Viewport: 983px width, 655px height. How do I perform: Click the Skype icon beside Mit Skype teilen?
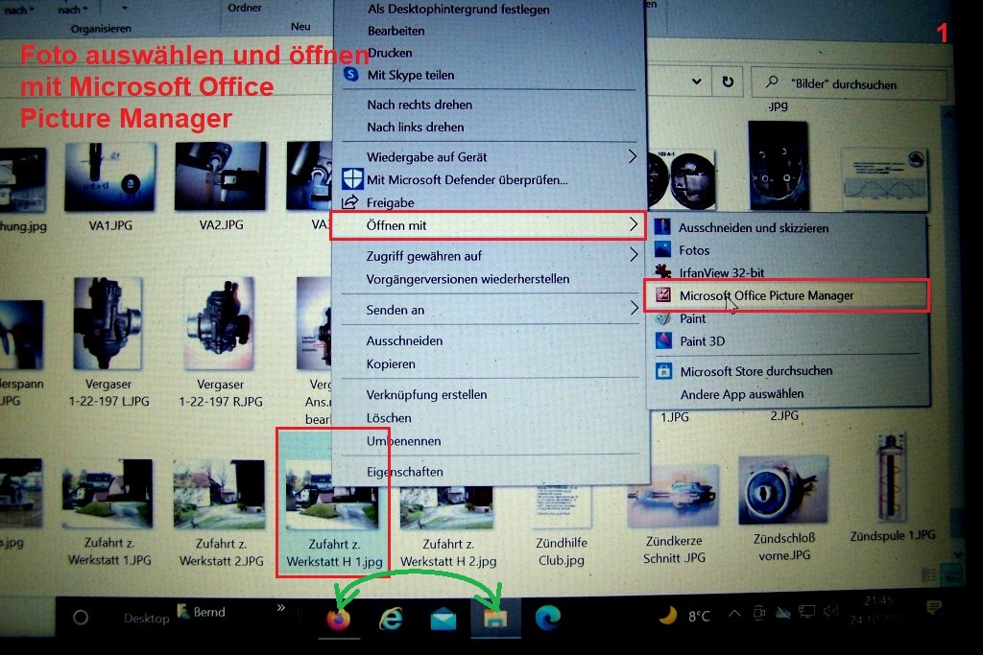[351, 75]
